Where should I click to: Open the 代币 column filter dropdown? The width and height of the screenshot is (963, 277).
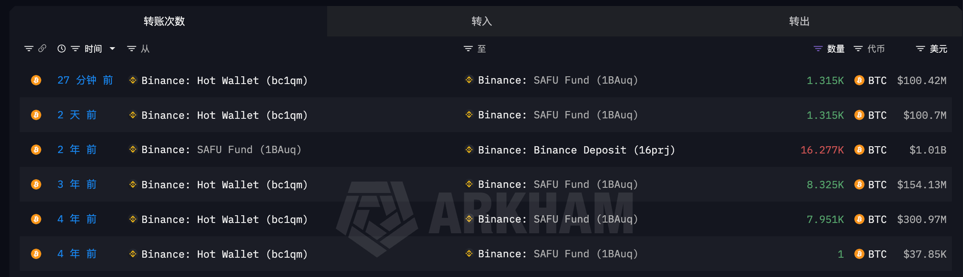858,48
